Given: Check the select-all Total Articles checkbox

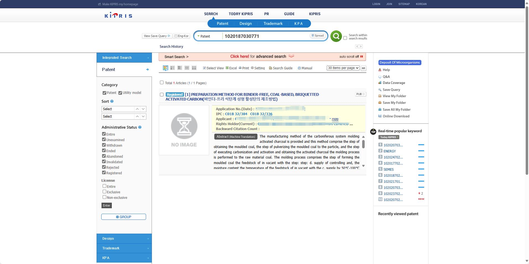Looking at the screenshot, I should (x=162, y=82).
